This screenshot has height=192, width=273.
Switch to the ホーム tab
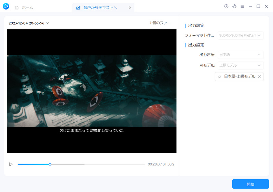click(x=24, y=8)
